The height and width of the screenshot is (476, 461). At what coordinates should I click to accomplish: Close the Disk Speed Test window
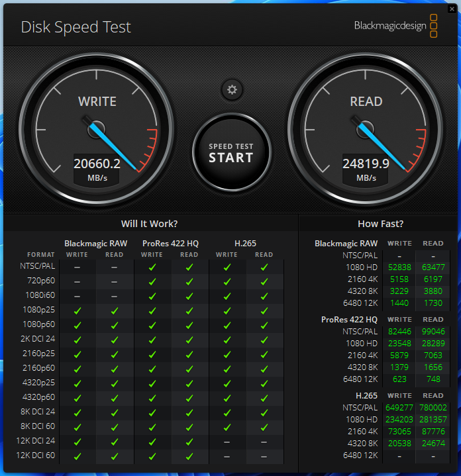(x=452, y=9)
